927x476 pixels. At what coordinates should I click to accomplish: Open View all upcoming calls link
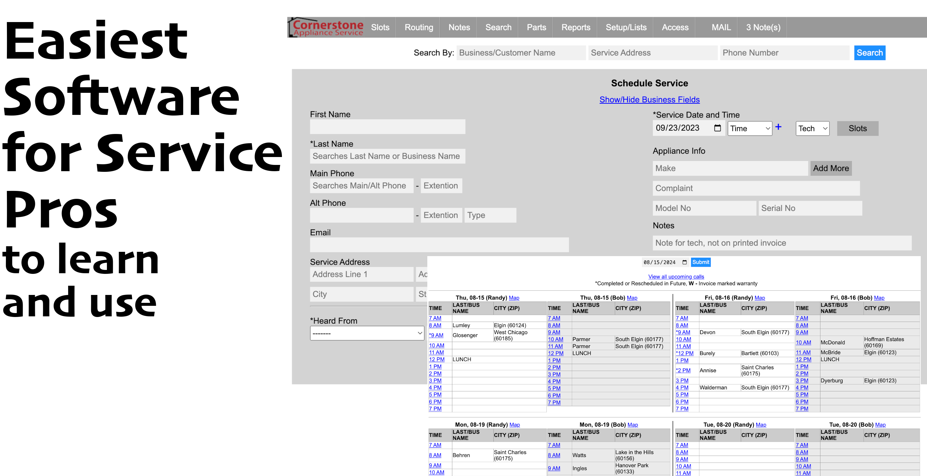[x=676, y=277]
